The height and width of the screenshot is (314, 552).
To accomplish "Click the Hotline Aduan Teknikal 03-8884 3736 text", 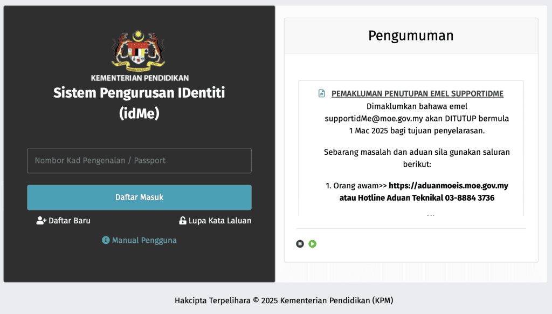I will pyautogui.click(x=426, y=197).
